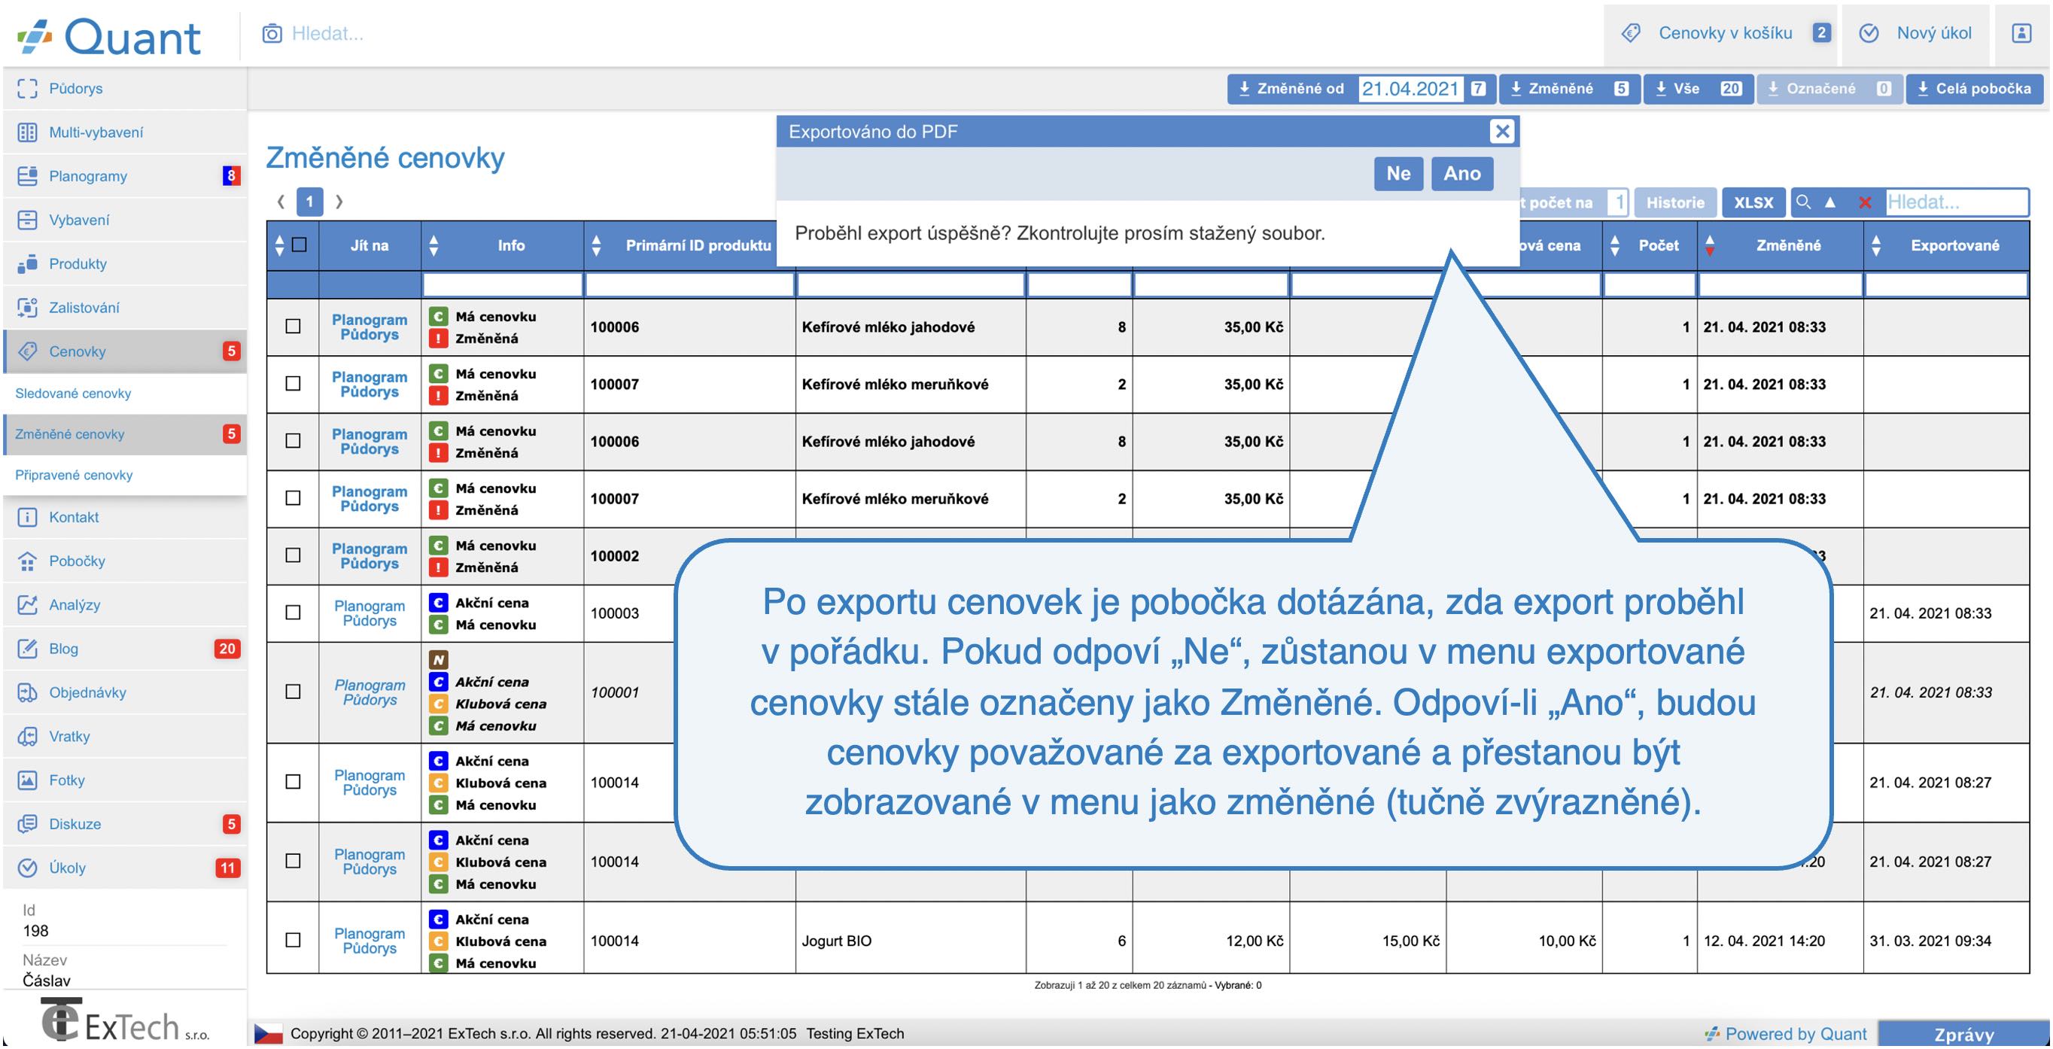The height and width of the screenshot is (1049, 2053).
Task: Click the Cenovky tag icon in sidebar
Action: tap(28, 351)
